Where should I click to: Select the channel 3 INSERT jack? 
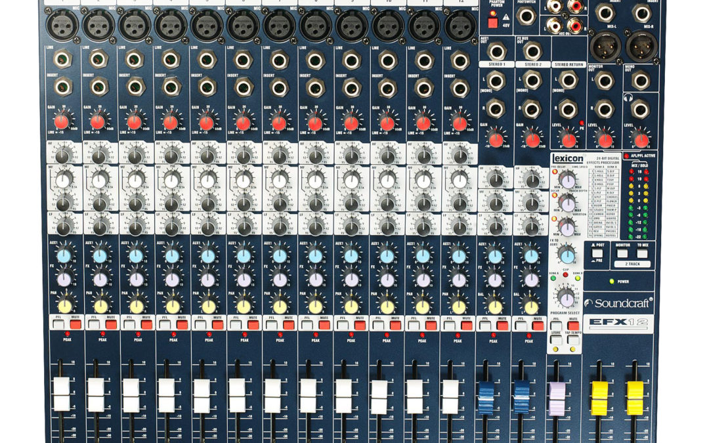pyautogui.click(x=135, y=87)
